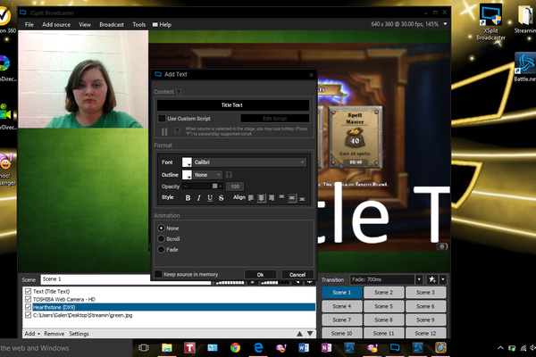536x357 pixels.
Task: Open the resolution and fps dropdown
Action: [445, 24]
